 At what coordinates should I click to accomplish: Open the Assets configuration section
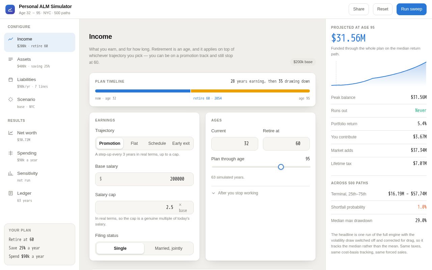(x=39, y=62)
